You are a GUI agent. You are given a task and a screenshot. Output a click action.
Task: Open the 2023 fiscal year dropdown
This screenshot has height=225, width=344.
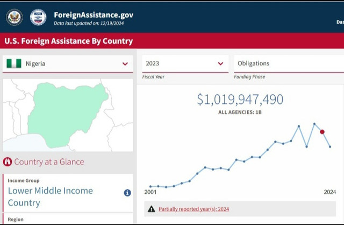[x=185, y=64]
